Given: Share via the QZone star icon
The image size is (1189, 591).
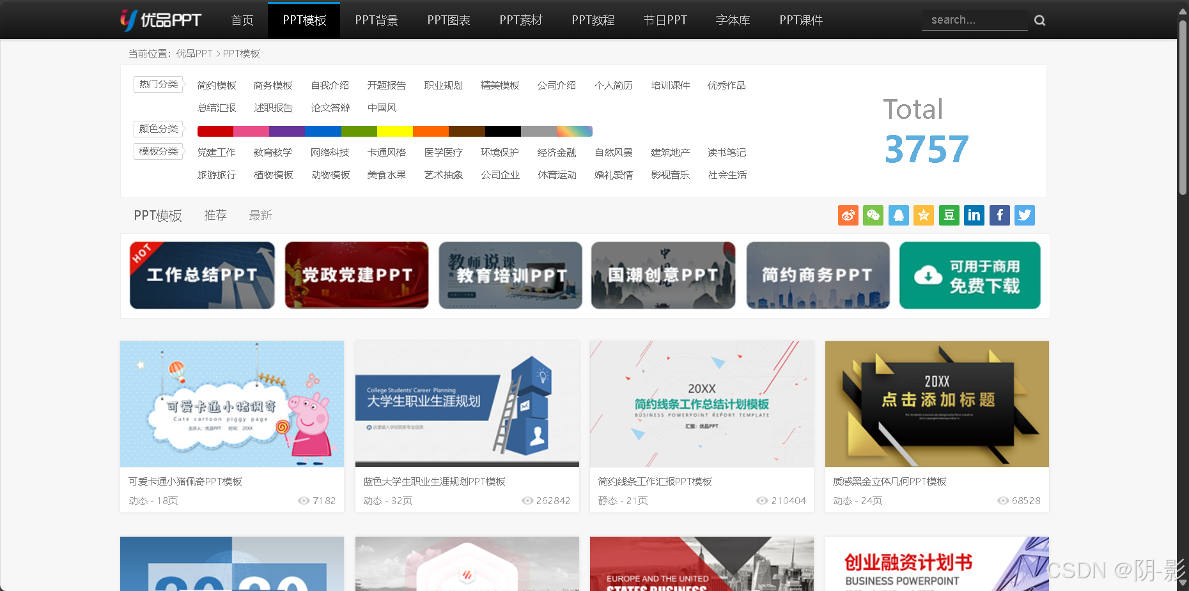Looking at the screenshot, I should [924, 215].
